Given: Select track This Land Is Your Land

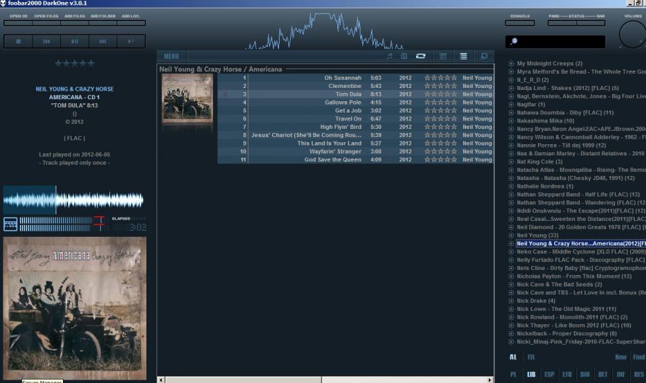Looking at the screenshot, I should click(355, 143).
